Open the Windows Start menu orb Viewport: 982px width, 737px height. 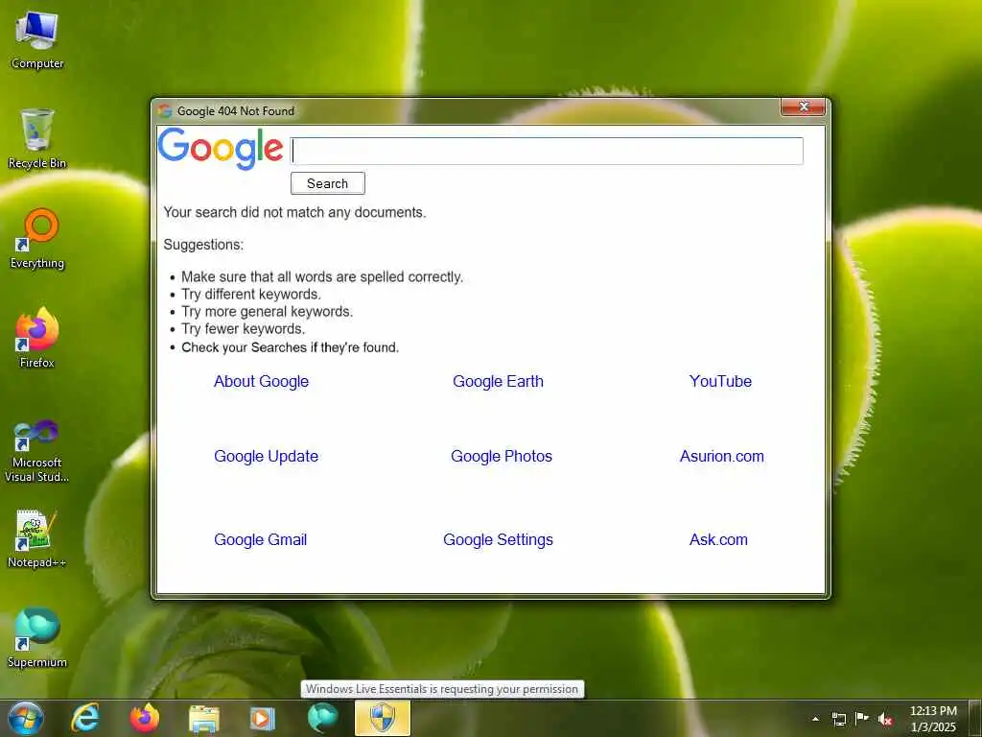click(26, 718)
